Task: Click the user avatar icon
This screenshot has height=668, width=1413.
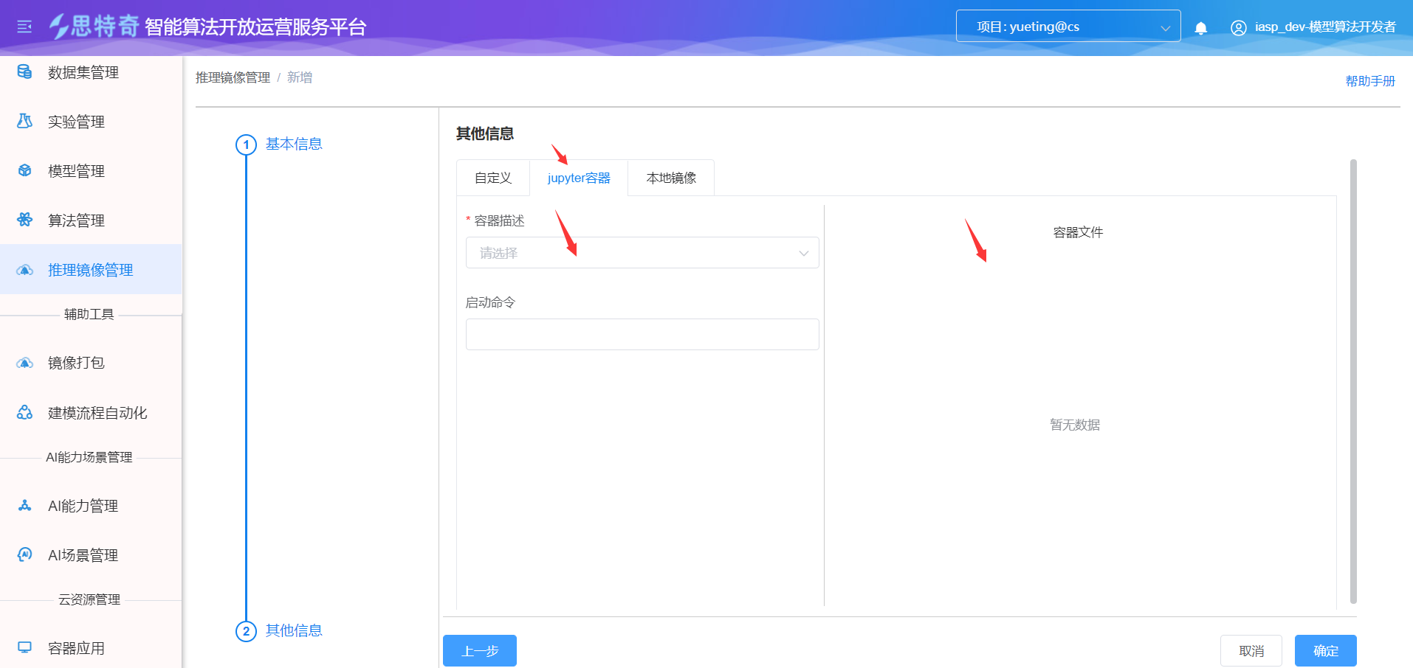Action: [1239, 28]
